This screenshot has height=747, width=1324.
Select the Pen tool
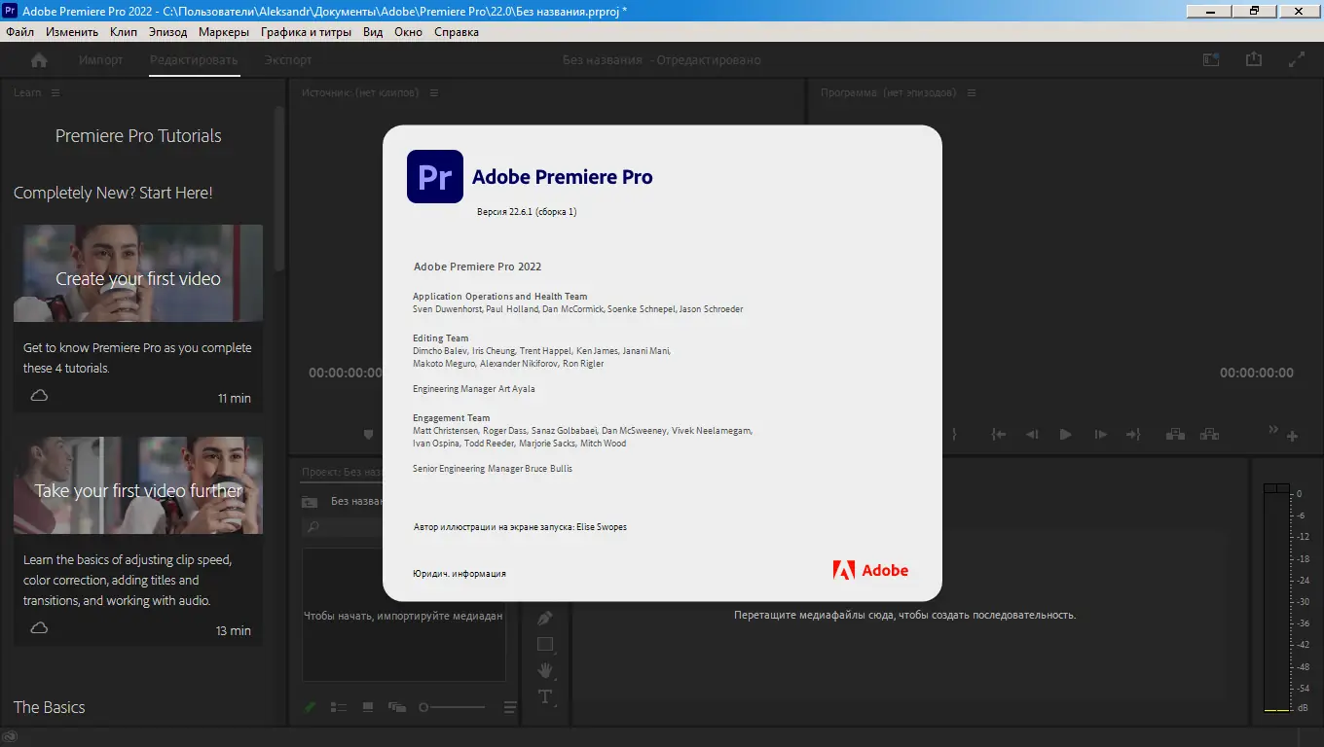click(x=545, y=619)
